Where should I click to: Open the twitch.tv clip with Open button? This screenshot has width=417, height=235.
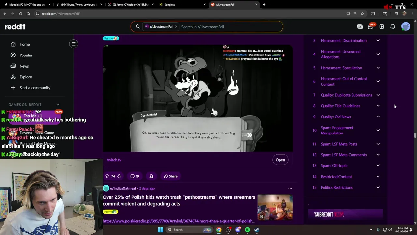(x=280, y=160)
